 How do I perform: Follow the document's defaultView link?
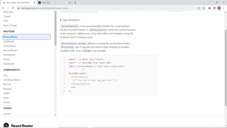(124, 43)
